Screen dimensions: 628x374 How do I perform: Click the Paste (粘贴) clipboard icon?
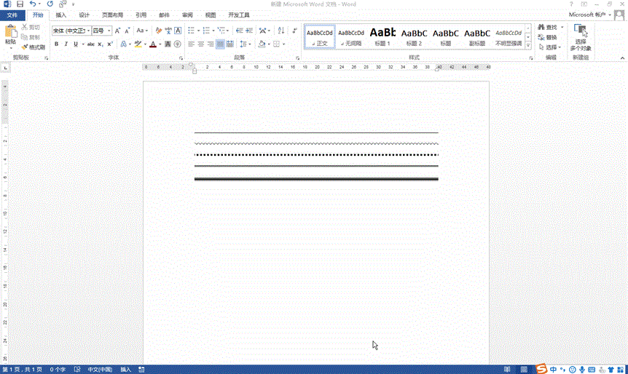coord(10,34)
